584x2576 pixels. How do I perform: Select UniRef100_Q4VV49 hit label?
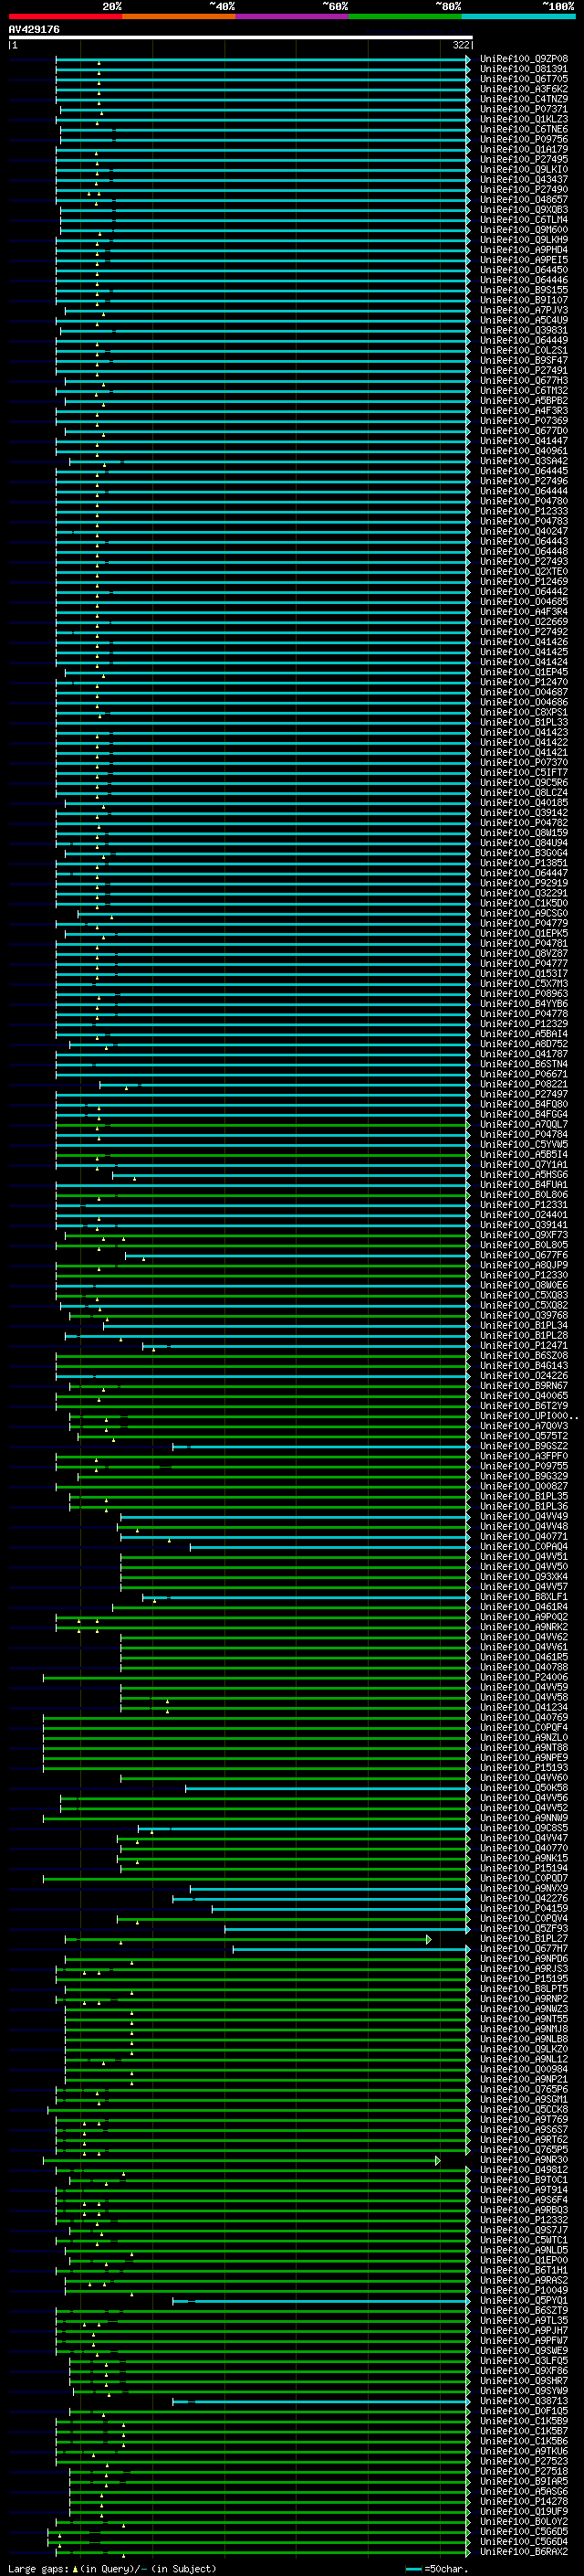pos(523,1517)
